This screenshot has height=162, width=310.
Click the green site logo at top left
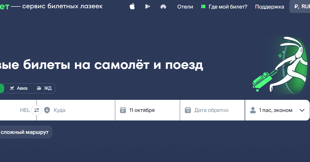[x=4, y=7]
